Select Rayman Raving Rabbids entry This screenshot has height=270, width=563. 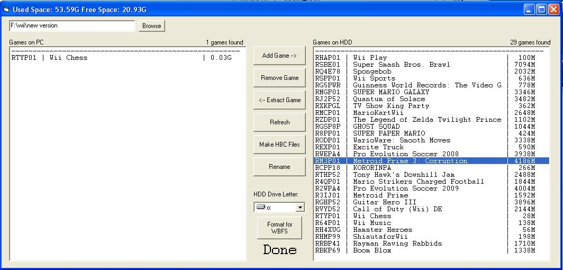pyautogui.click(x=397, y=244)
